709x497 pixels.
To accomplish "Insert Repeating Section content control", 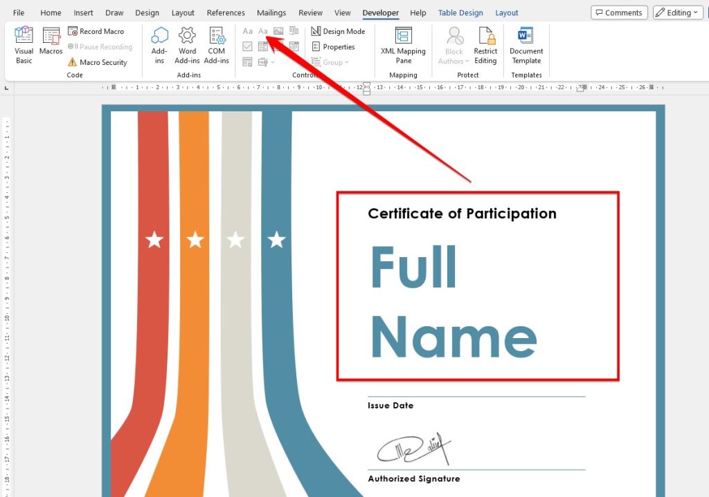I will tap(247, 62).
